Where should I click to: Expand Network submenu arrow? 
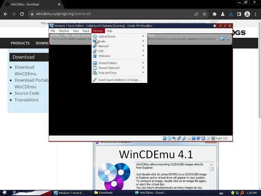[x=143, y=46]
